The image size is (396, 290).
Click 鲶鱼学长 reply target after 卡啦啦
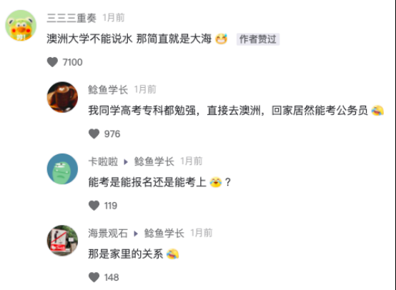pyautogui.click(x=154, y=161)
